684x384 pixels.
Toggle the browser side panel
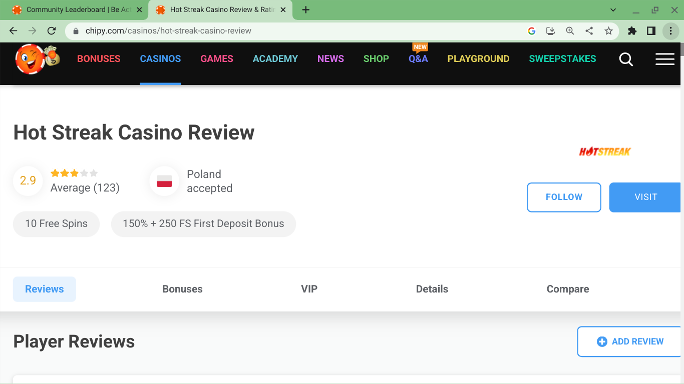point(651,31)
